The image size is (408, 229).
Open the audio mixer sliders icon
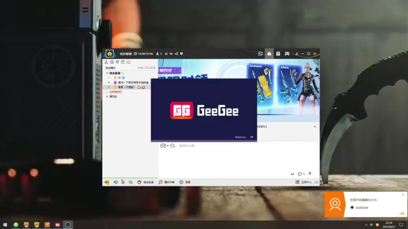(x=131, y=182)
